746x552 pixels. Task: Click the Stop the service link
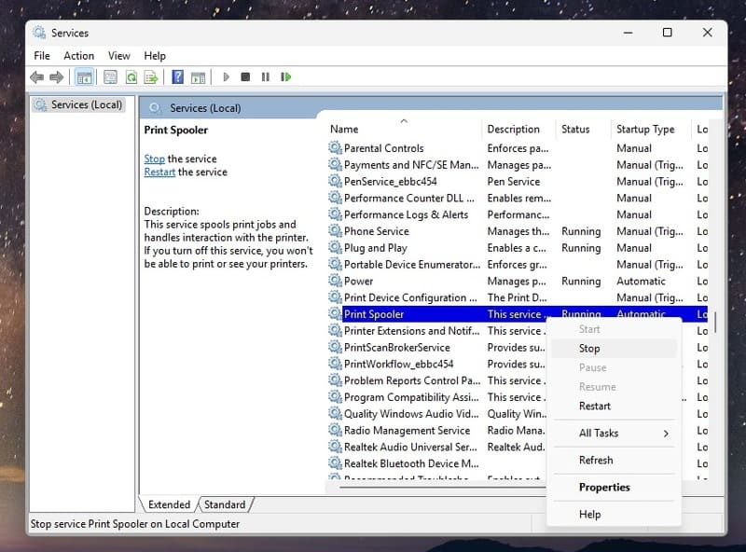click(x=154, y=159)
